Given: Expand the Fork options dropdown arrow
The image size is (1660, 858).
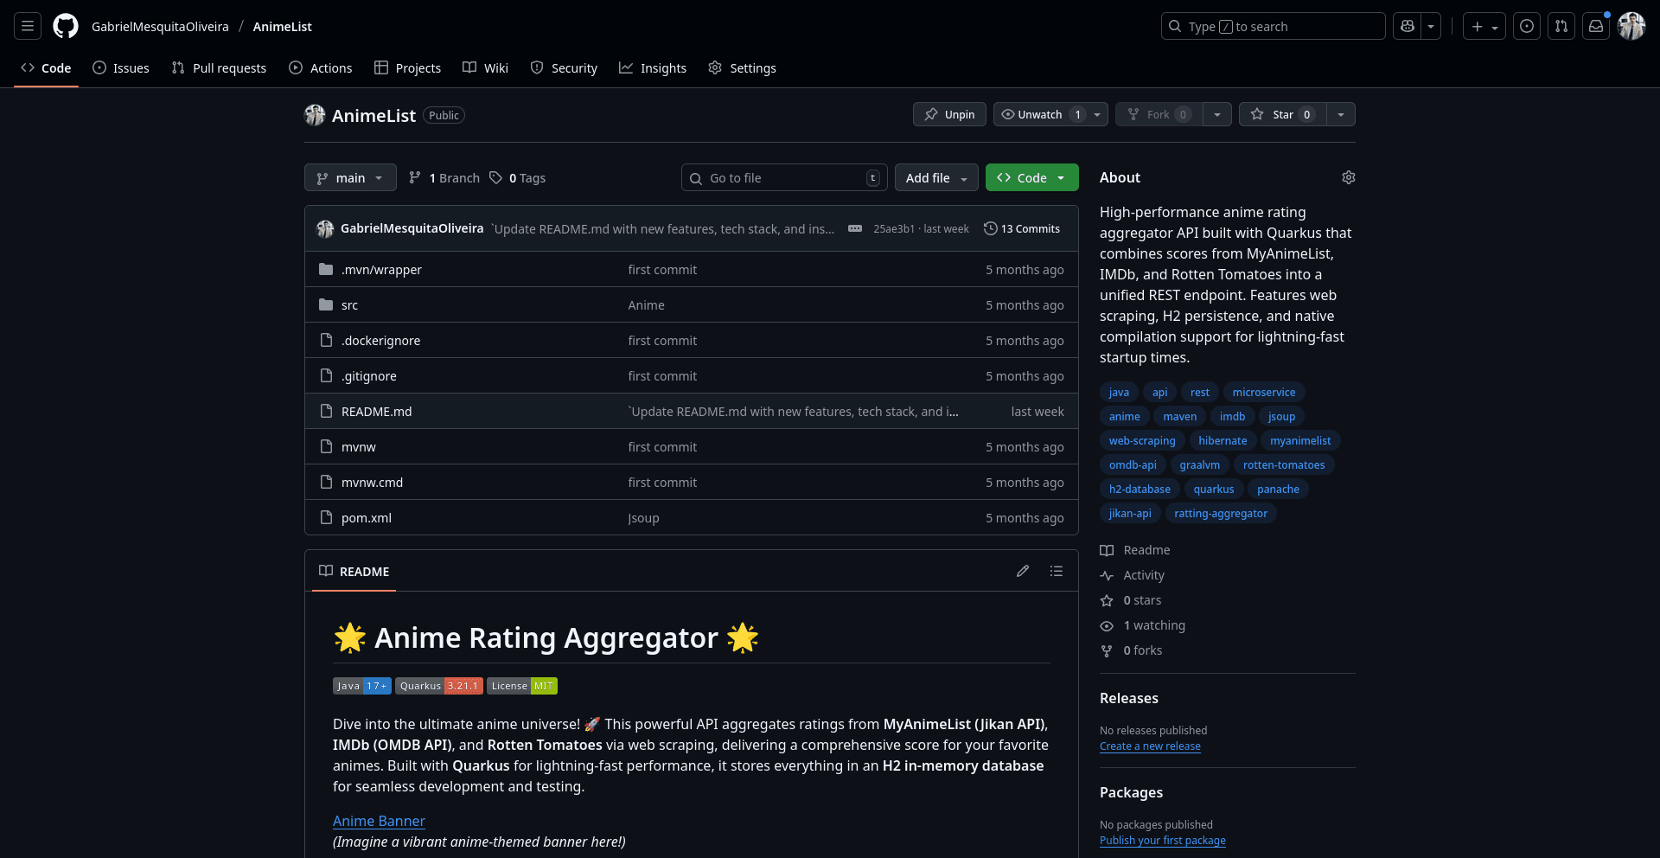Looking at the screenshot, I should pos(1217,114).
